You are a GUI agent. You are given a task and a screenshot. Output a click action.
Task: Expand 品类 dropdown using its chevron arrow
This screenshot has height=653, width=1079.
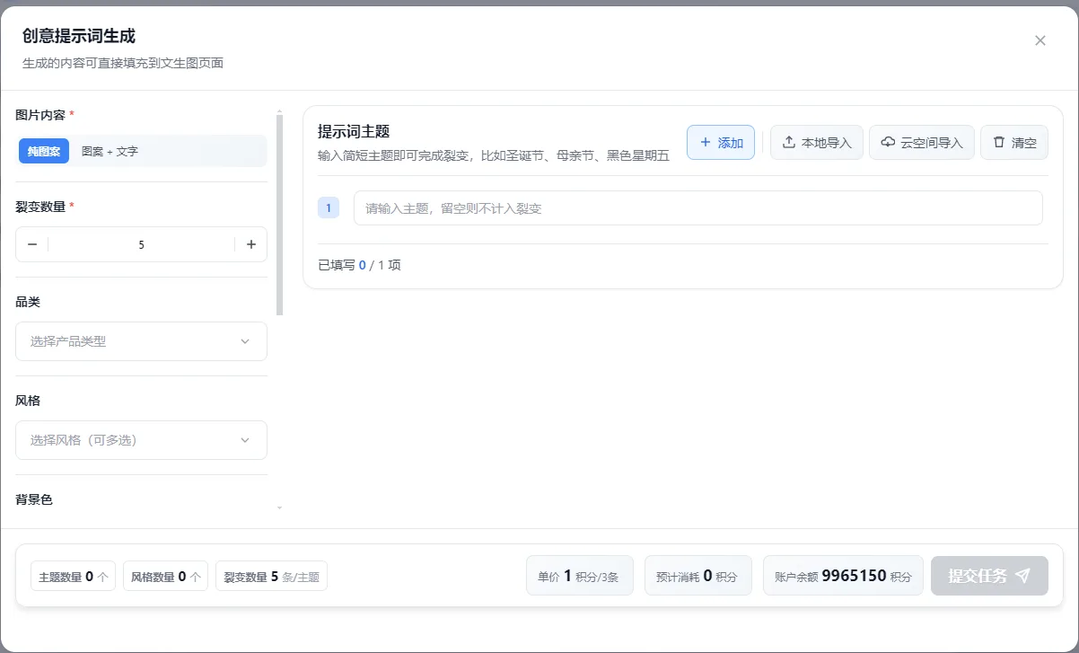coord(245,341)
